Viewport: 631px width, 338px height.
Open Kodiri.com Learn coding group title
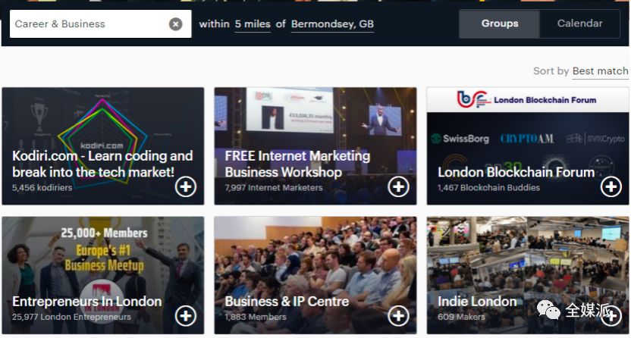tap(102, 164)
